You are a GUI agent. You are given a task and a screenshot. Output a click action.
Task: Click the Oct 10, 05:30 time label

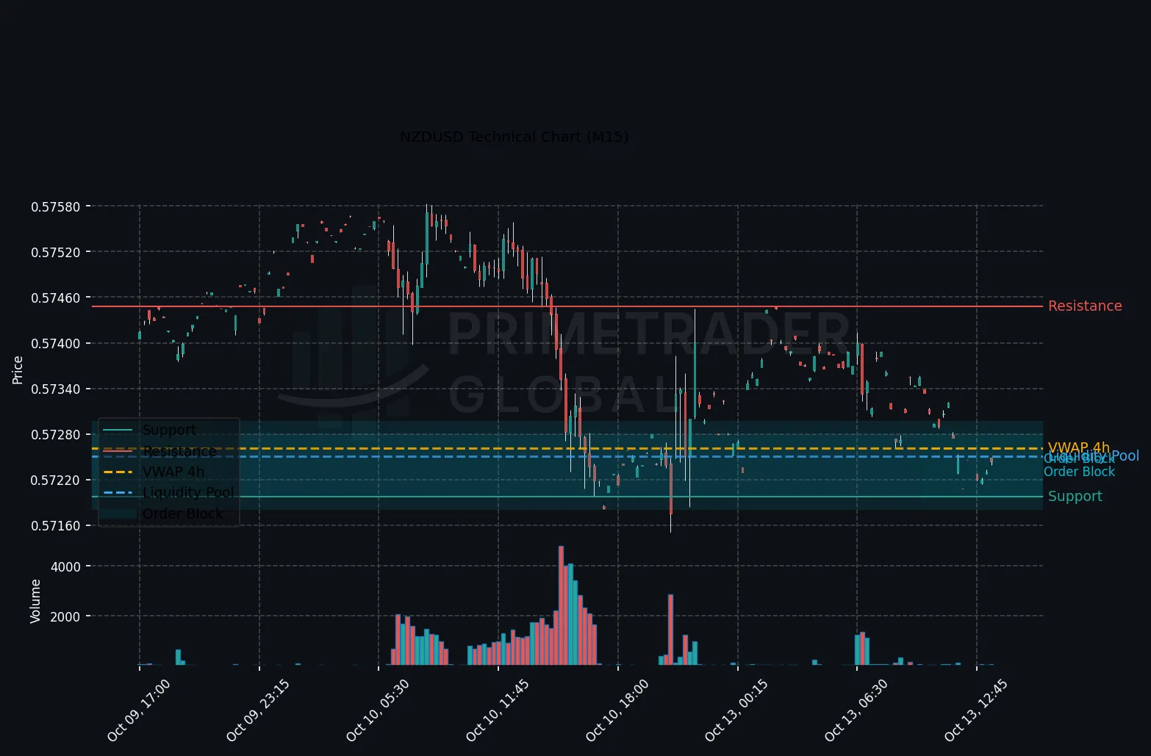(x=378, y=710)
